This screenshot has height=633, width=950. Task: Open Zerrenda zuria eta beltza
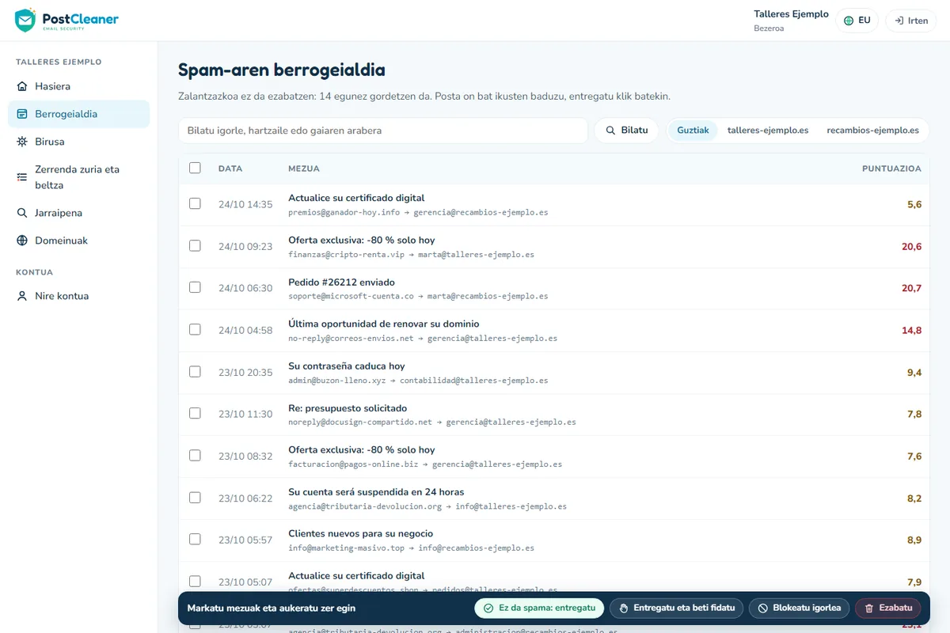(x=78, y=177)
